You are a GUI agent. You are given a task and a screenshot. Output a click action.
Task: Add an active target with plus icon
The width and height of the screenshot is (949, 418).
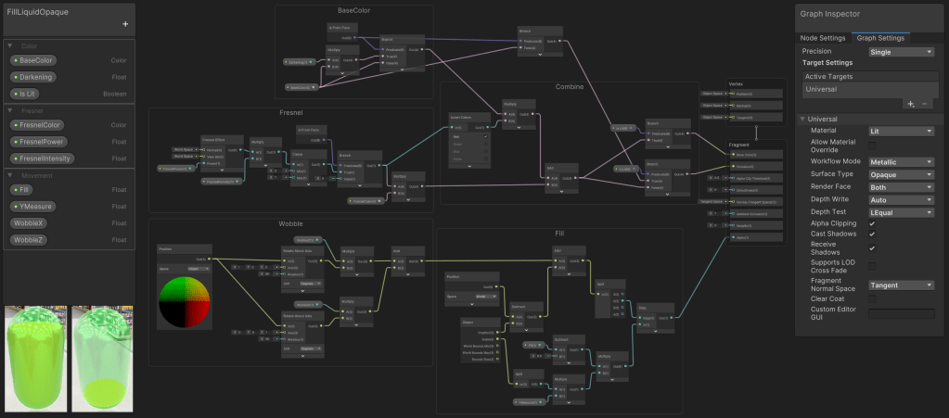point(910,104)
